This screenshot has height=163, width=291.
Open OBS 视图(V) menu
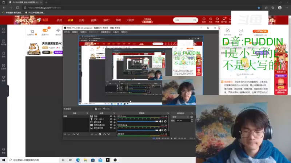click(x=83, y=32)
